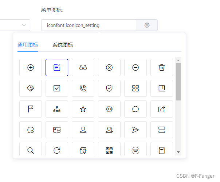Select the highlighted edit note icon

point(57,68)
